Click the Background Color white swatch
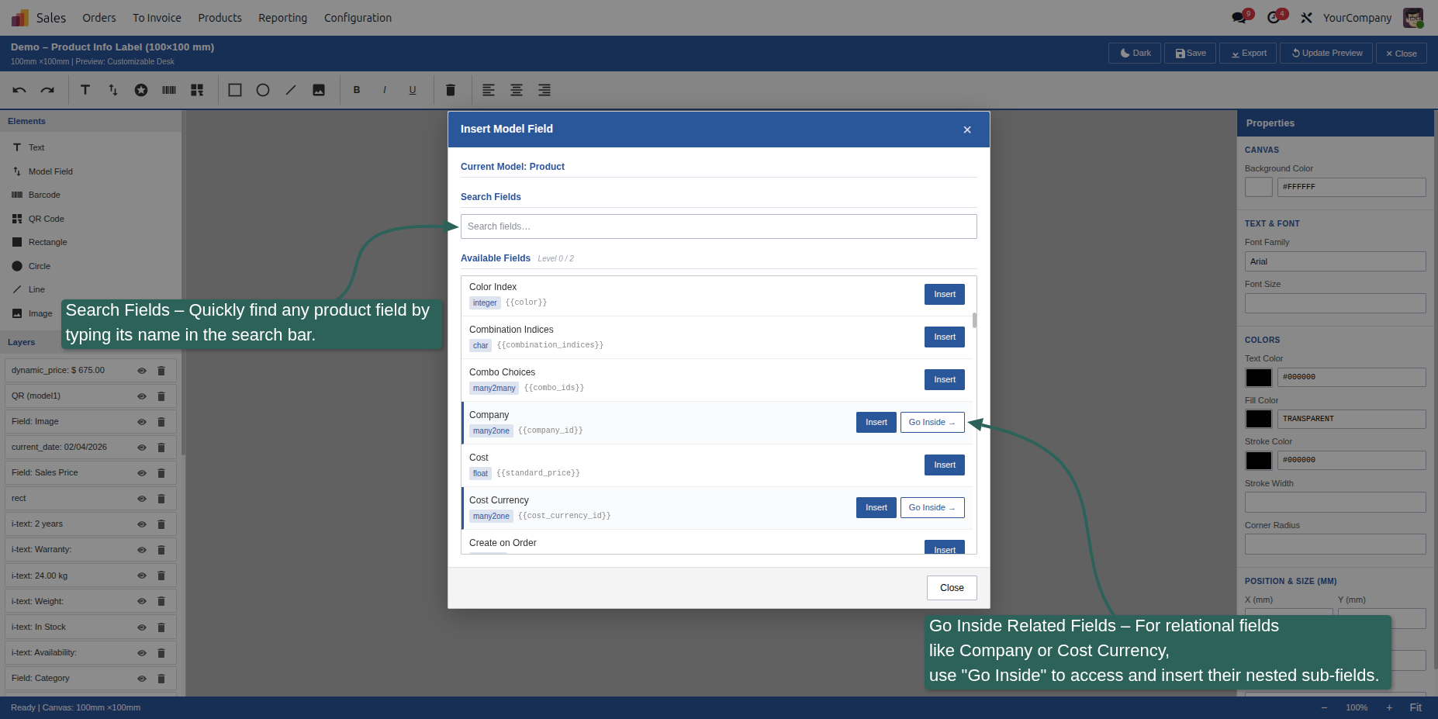1438x719 pixels. [x=1258, y=187]
